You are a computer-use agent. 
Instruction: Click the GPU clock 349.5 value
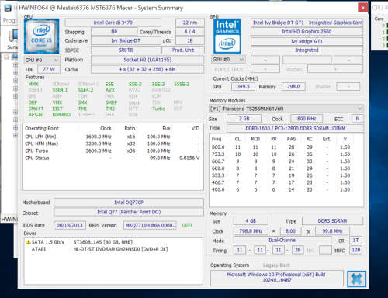(x=243, y=86)
